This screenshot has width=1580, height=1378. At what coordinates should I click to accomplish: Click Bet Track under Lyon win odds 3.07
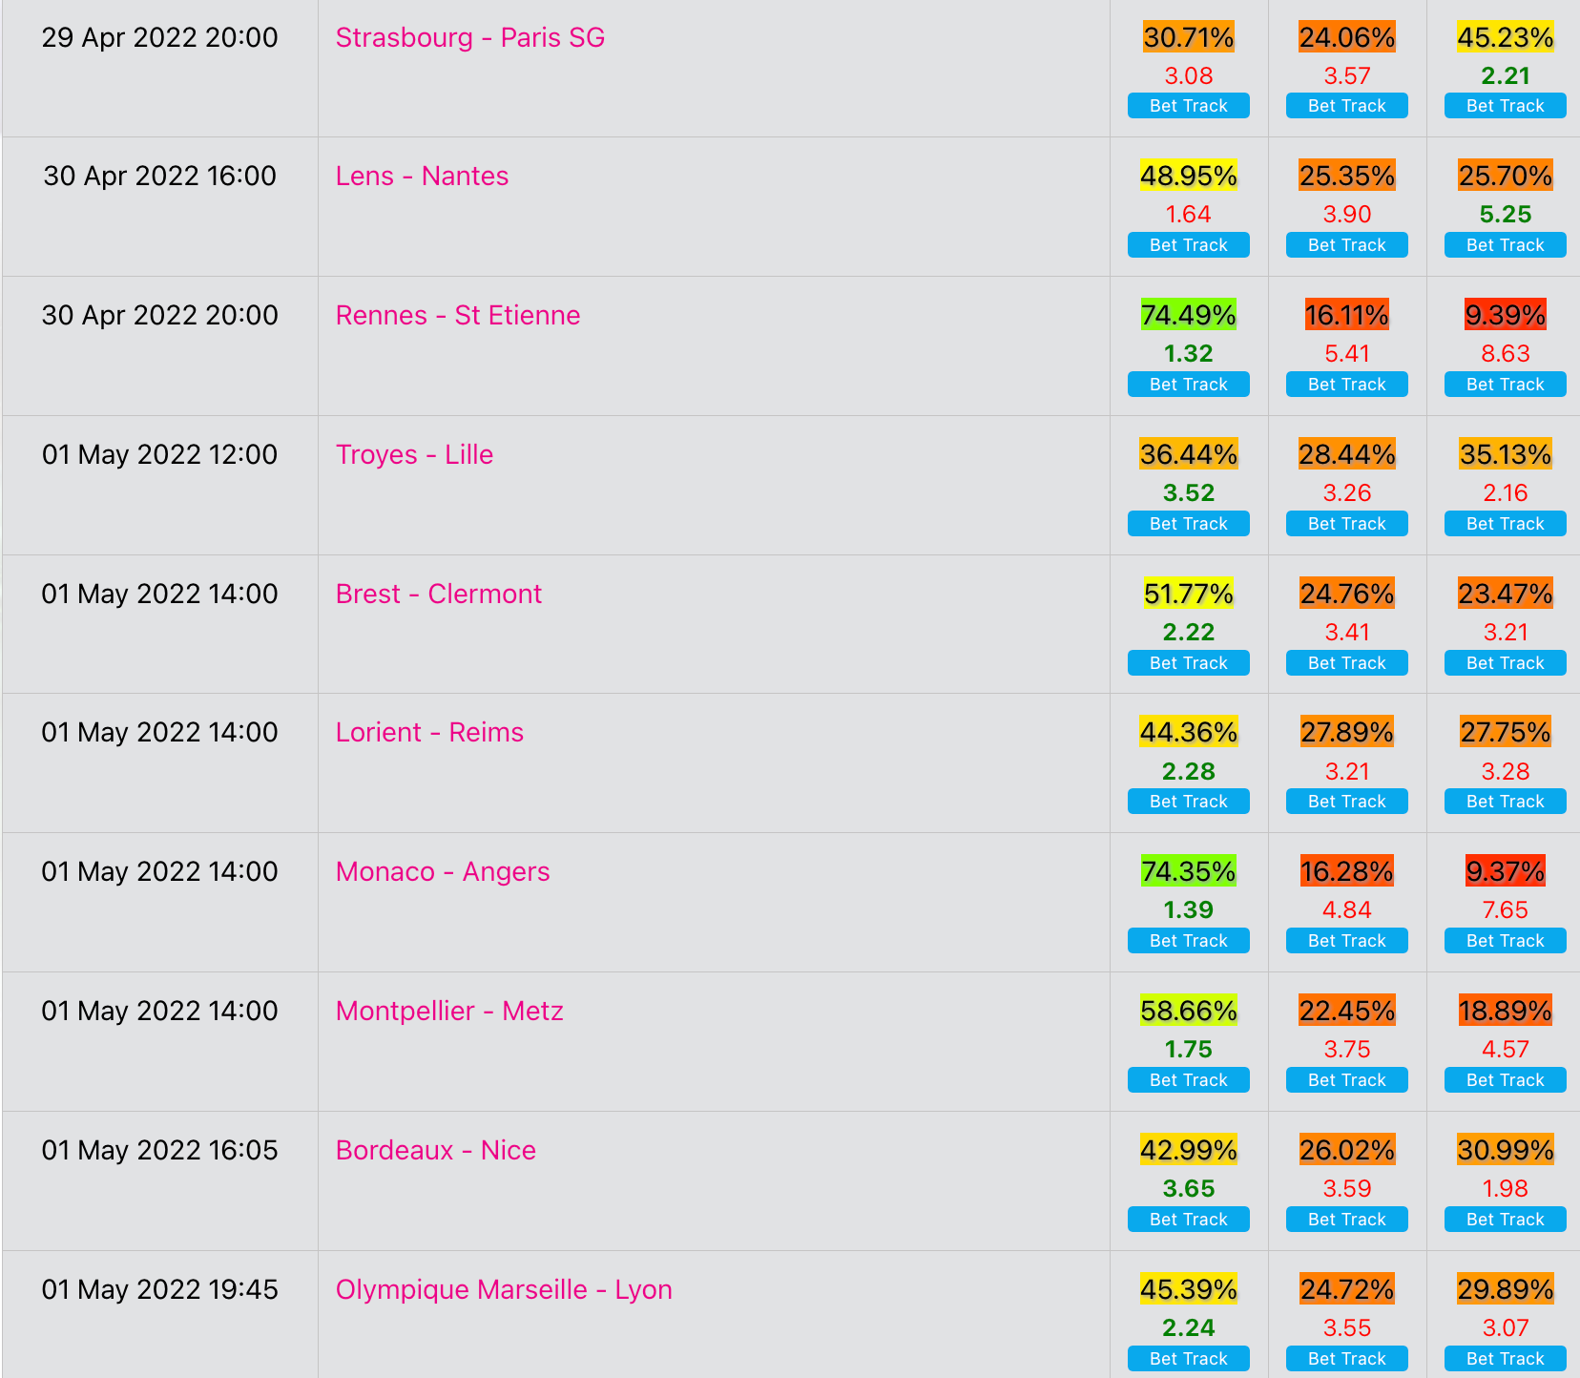pyautogui.click(x=1506, y=1359)
